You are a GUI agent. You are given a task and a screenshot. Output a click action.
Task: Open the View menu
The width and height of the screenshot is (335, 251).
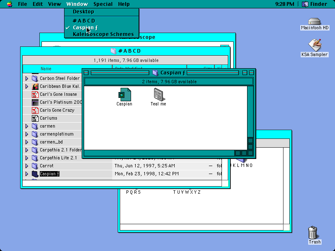54,4
